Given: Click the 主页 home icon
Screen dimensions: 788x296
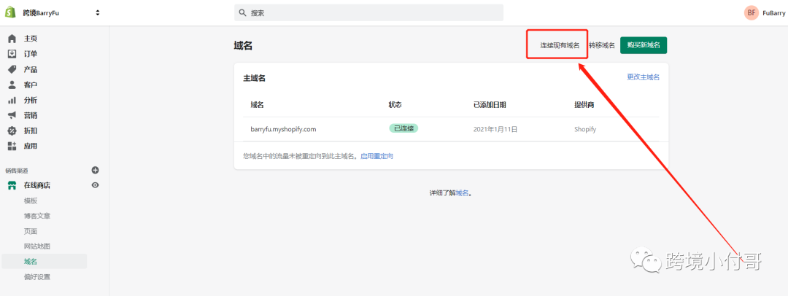Looking at the screenshot, I should click(x=12, y=39).
